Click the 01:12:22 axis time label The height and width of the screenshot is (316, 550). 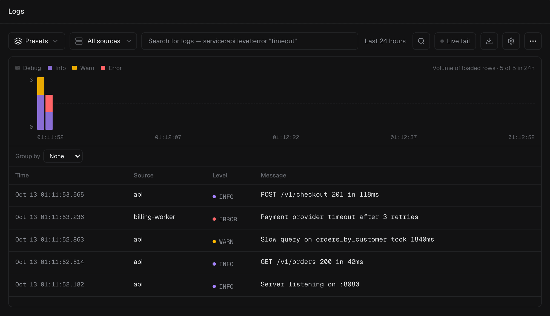[x=286, y=137]
